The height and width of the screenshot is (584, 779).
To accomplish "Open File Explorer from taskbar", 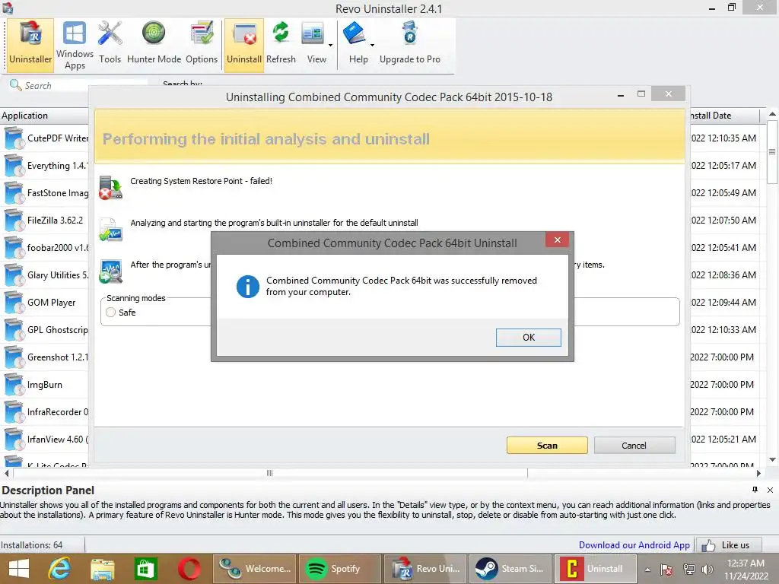I will click(103, 569).
